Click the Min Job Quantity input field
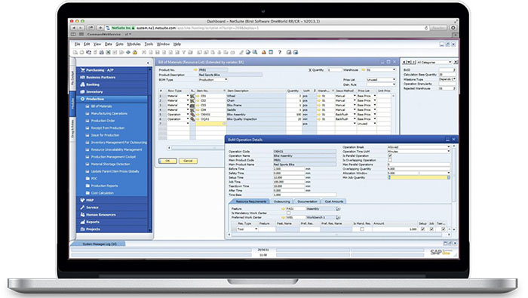The width and height of the screenshot is (528, 298). (x=419, y=177)
